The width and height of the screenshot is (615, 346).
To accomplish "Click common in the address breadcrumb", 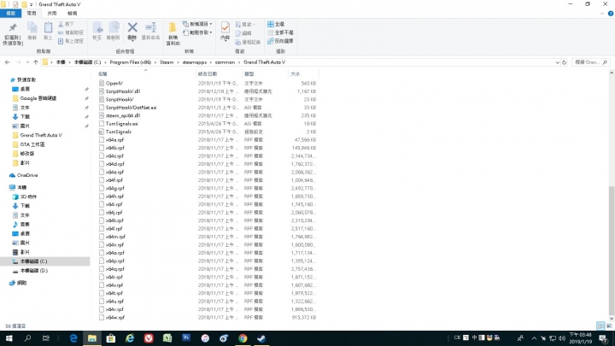I will pos(225,62).
